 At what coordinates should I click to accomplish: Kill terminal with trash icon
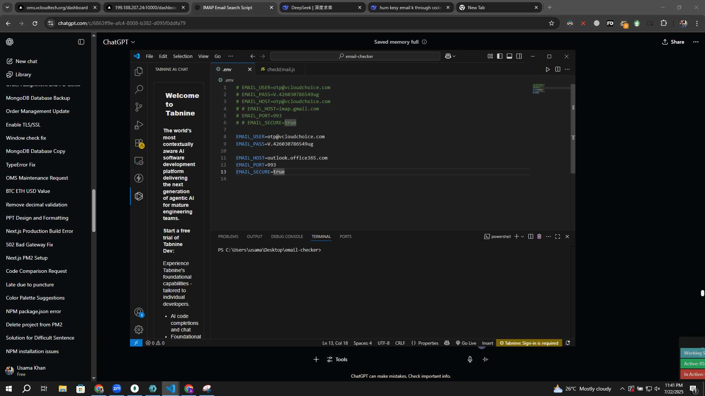[539, 236]
